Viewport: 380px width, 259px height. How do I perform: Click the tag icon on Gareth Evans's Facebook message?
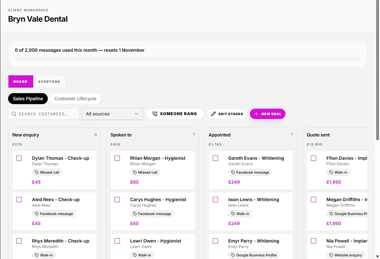233,172
